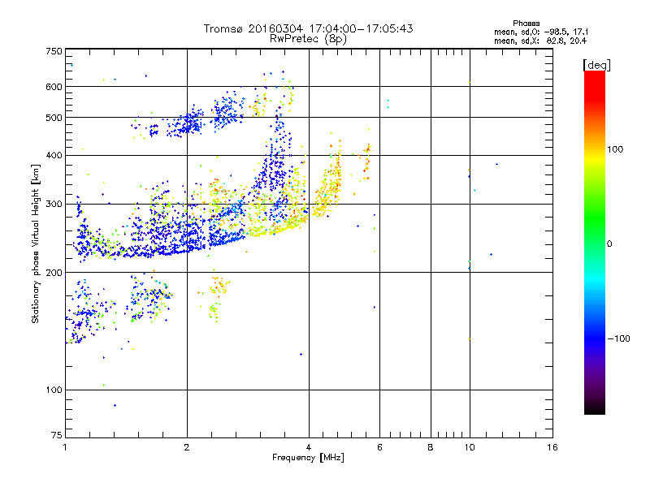Click the [deg] colorbar unit label
This screenshot has width=650, height=487.
(597, 64)
